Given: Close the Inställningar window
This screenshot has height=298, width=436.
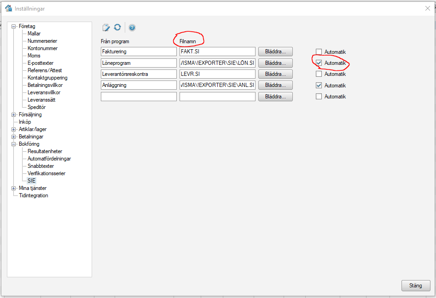Looking at the screenshot, I should [428, 9].
